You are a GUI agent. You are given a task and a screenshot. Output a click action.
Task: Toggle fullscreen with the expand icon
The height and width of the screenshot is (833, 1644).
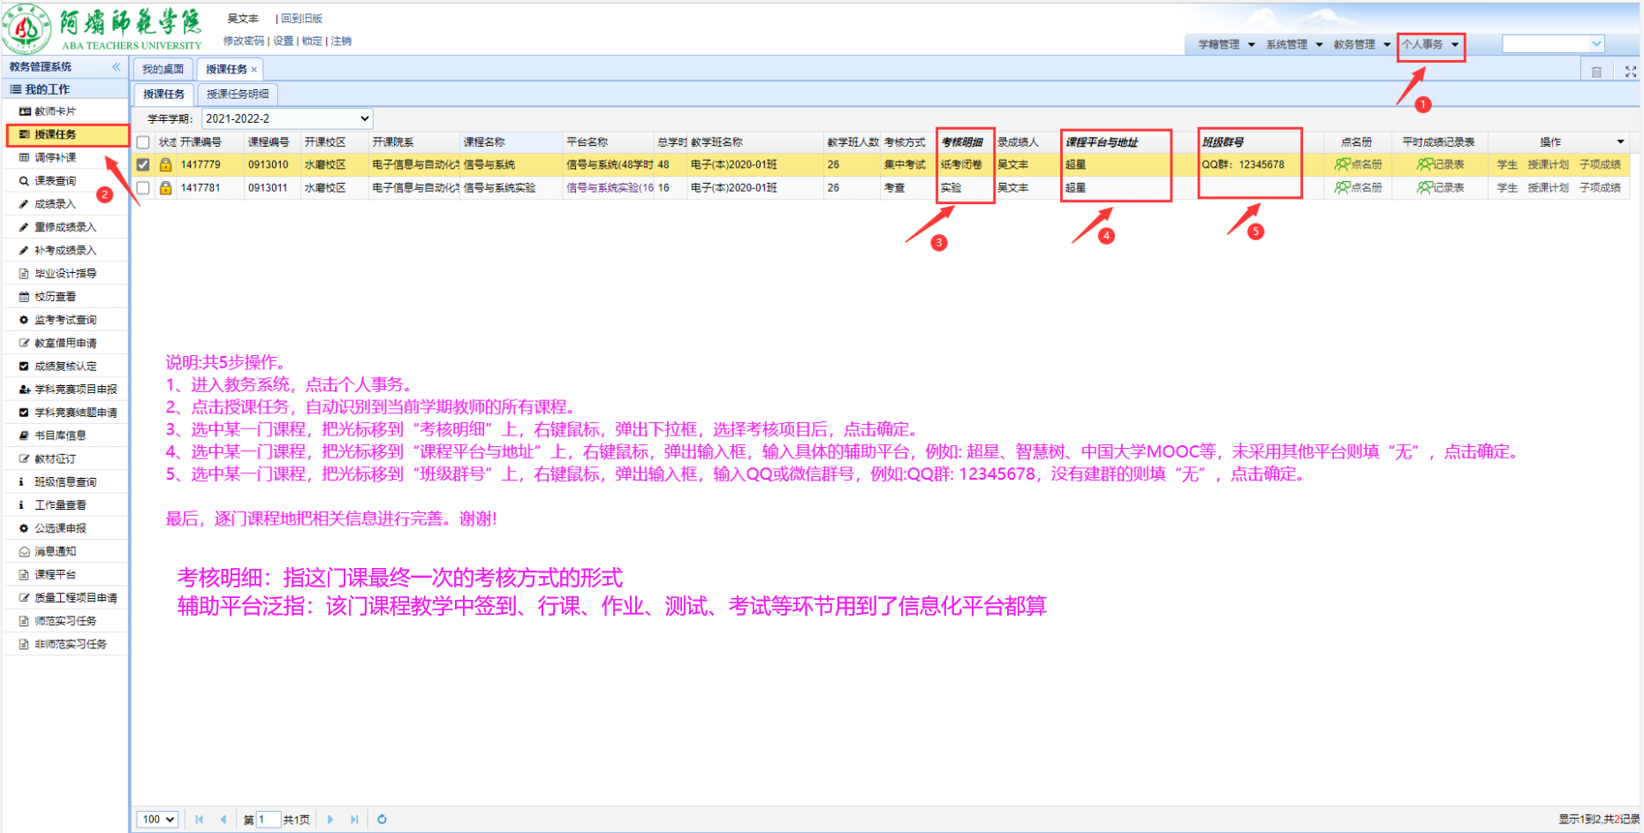pyautogui.click(x=1630, y=72)
